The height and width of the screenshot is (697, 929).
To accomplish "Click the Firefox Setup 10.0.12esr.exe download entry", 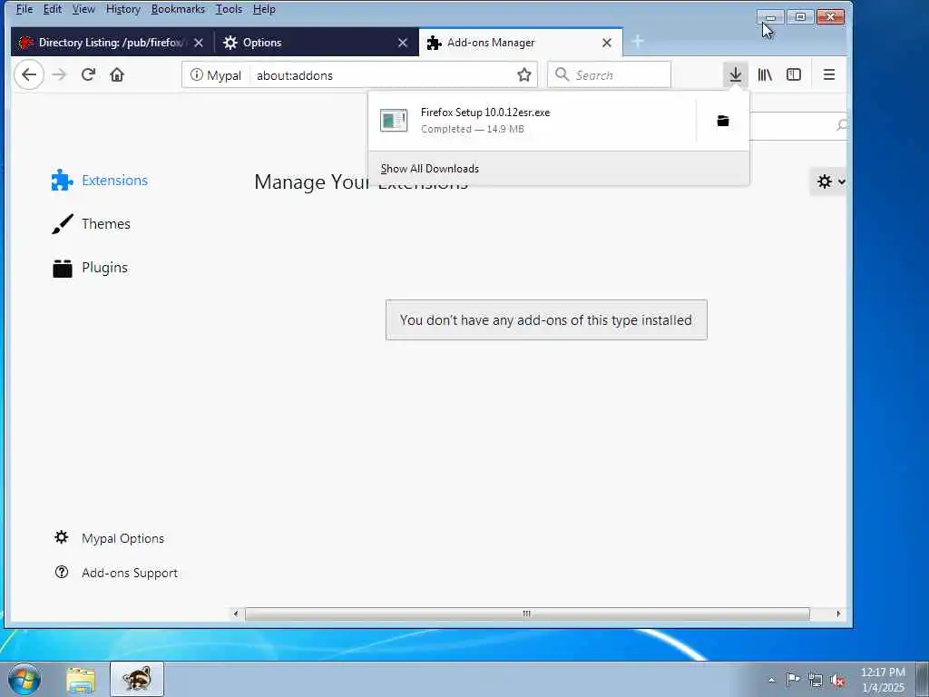I will (x=532, y=121).
